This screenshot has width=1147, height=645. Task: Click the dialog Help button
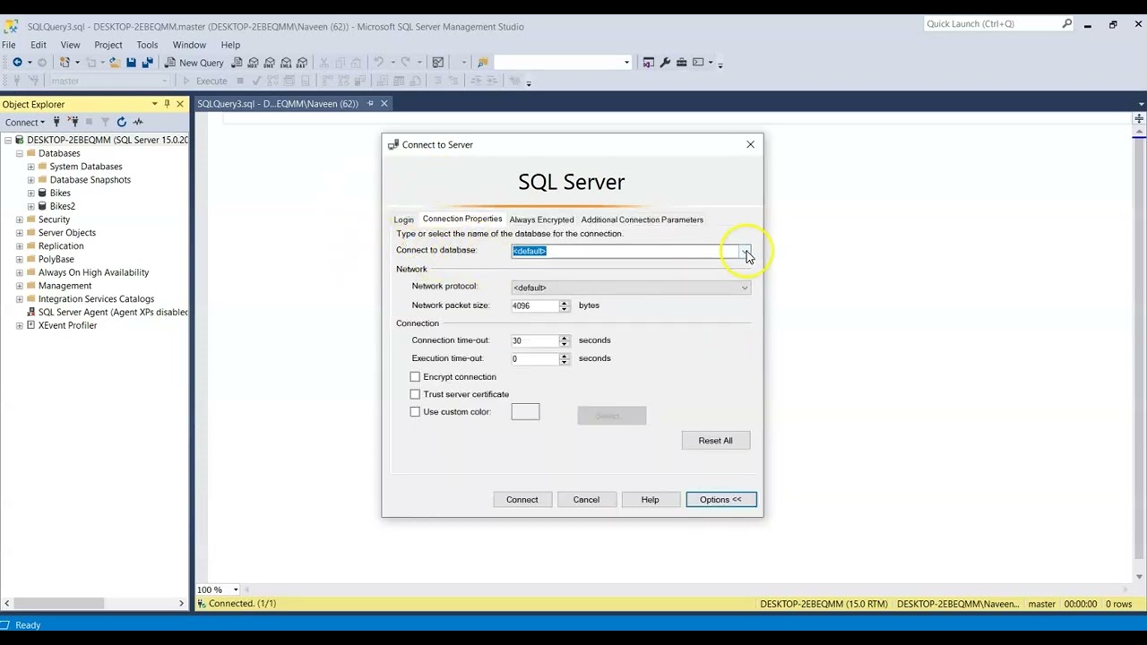pos(650,500)
